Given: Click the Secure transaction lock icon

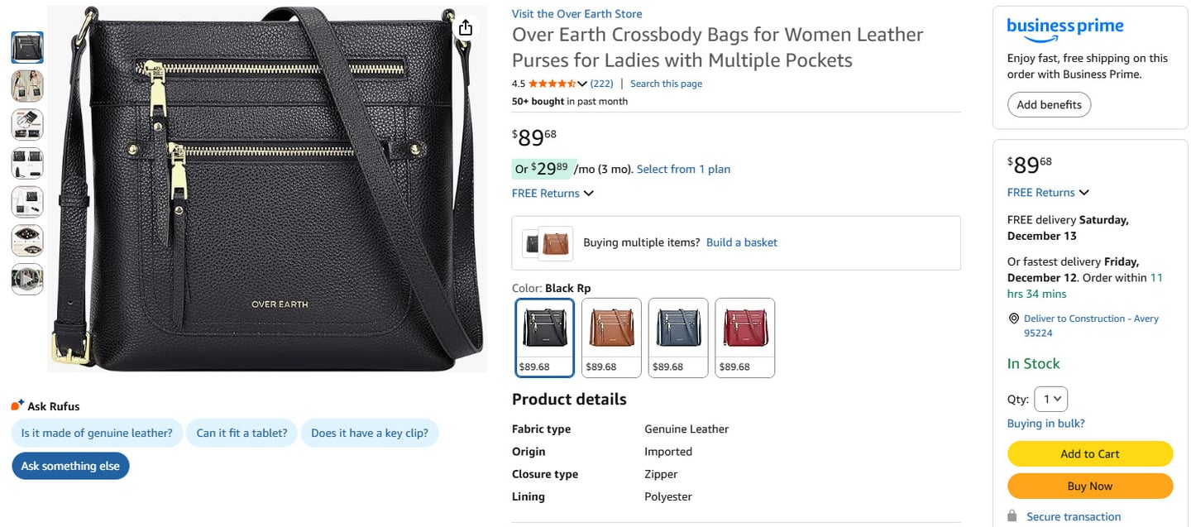Looking at the screenshot, I should pyautogui.click(x=1012, y=516).
